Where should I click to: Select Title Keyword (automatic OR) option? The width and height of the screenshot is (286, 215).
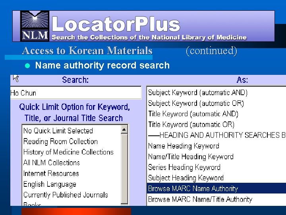(216, 125)
